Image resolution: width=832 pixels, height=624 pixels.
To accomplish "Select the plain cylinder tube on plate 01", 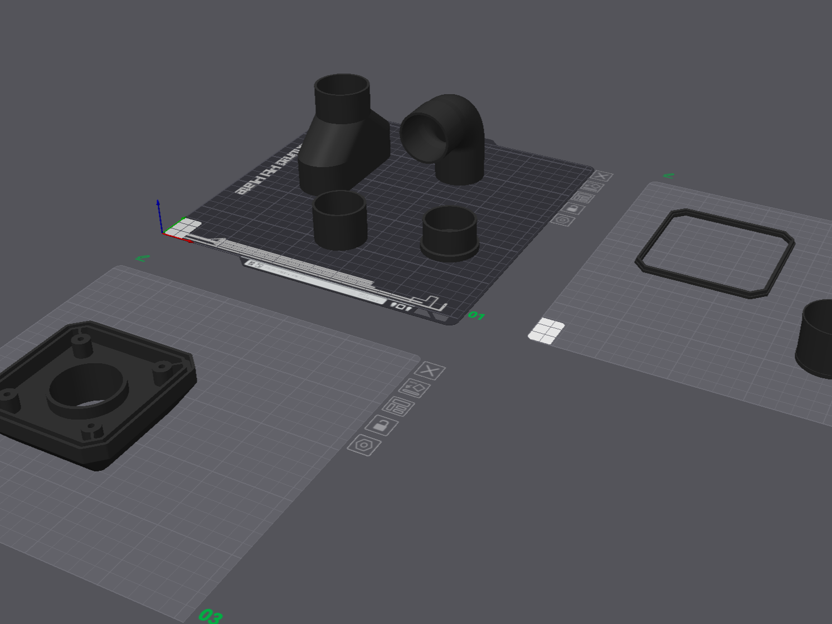I will 339,220.
